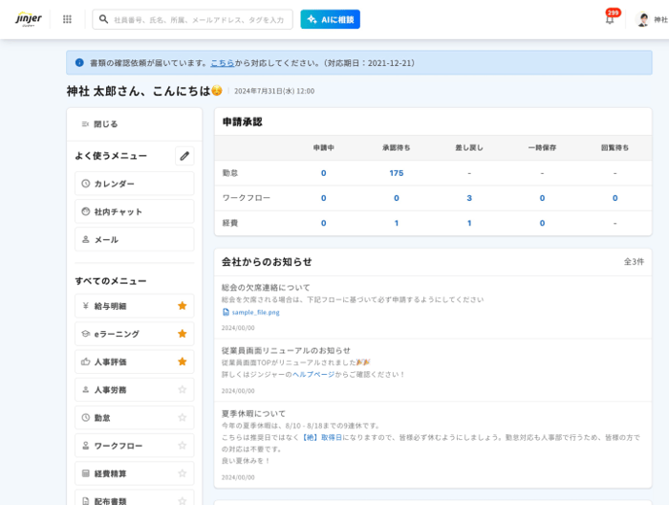Unfavorite eラーニング star
The image size is (669, 505).
click(x=183, y=334)
